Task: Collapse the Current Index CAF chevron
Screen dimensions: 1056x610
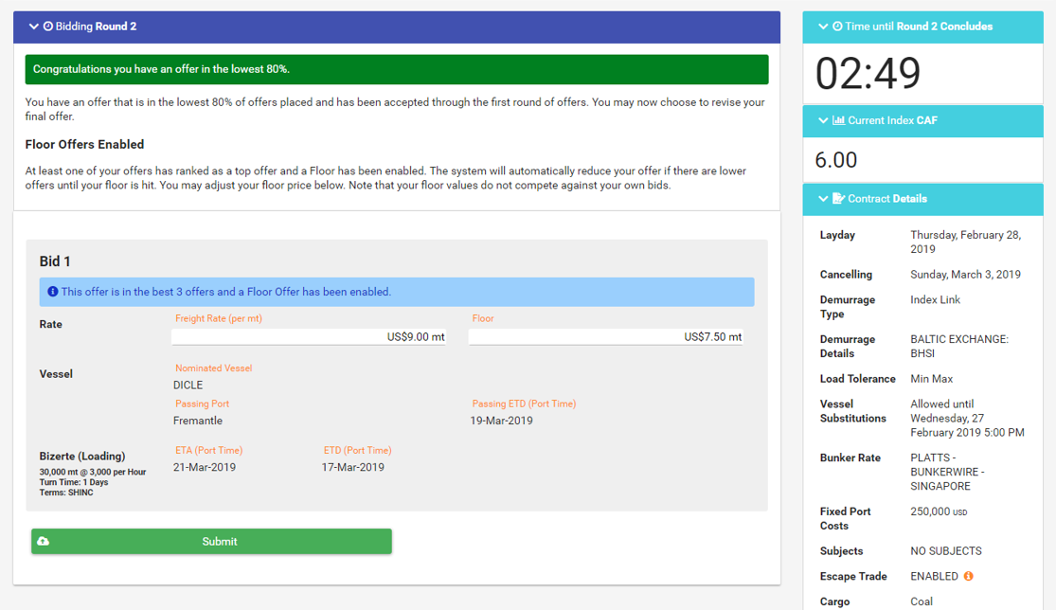Action: click(x=823, y=120)
